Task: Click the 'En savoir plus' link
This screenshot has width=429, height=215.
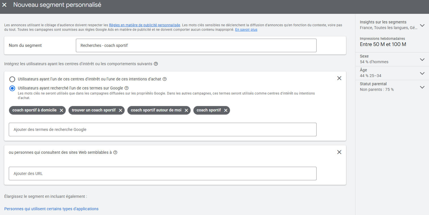Action: (x=246, y=30)
